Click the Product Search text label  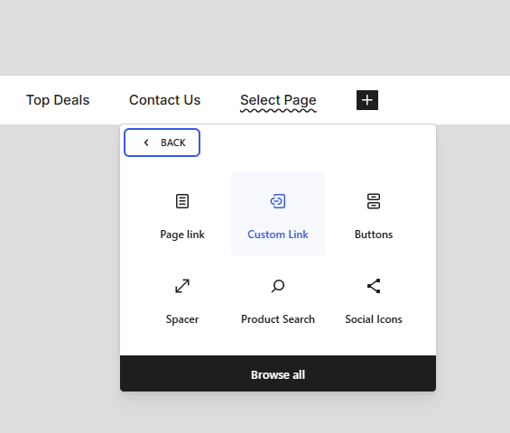tap(278, 319)
